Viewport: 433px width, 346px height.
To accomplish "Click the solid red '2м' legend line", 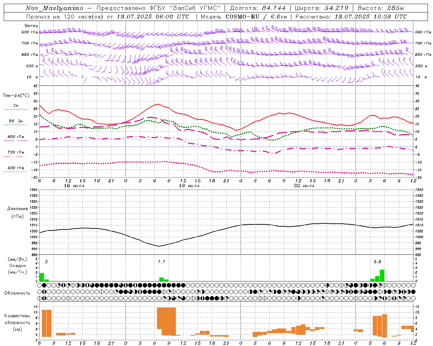I will (x=16, y=109).
